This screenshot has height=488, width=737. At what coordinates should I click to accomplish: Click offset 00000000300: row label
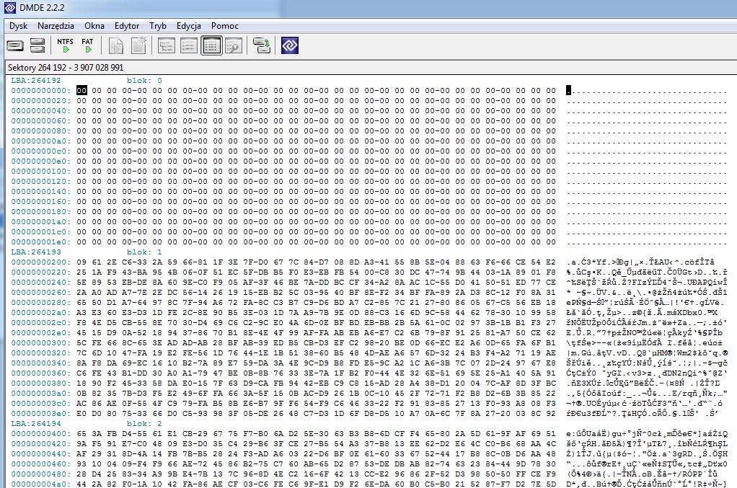tap(41, 342)
